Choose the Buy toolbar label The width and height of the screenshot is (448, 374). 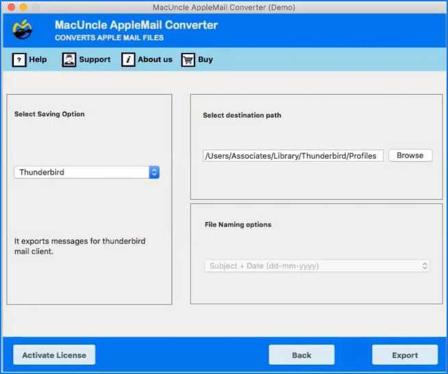pos(206,60)
